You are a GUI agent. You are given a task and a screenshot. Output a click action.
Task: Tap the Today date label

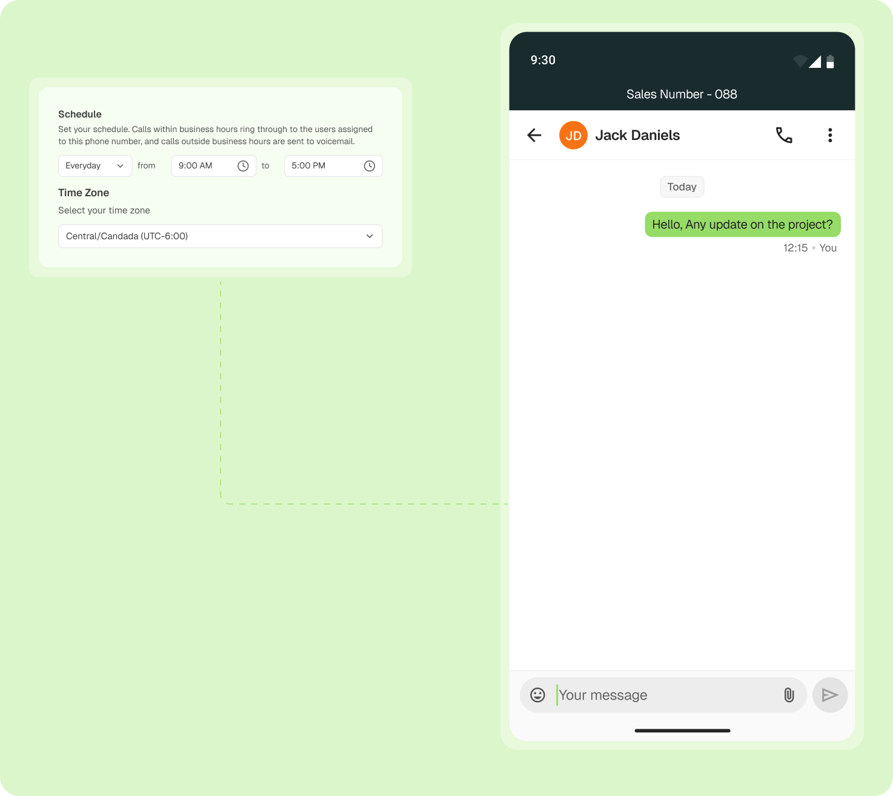click(x=682, y=187)
